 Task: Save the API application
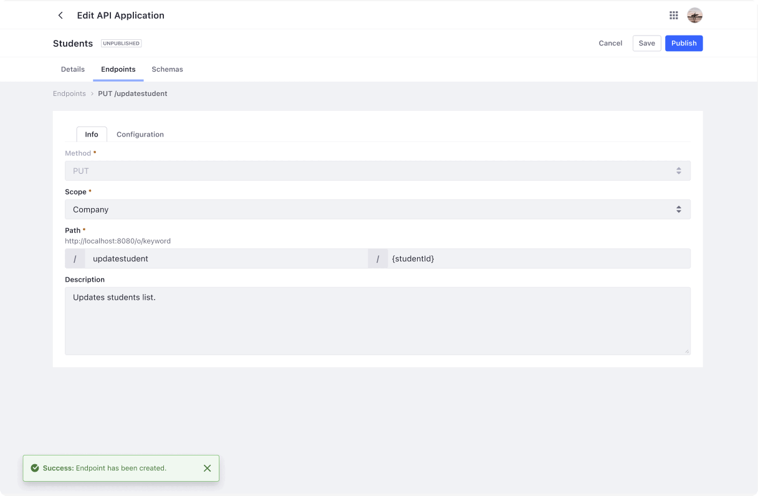[x=646, y=43]
